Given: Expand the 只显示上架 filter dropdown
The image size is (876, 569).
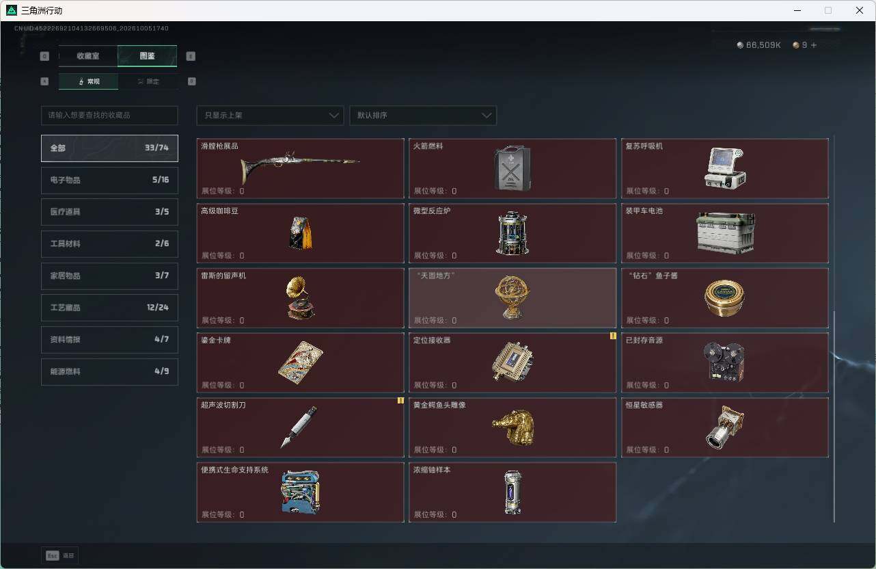Looking at the screenshot, I should tap(270, 116).
